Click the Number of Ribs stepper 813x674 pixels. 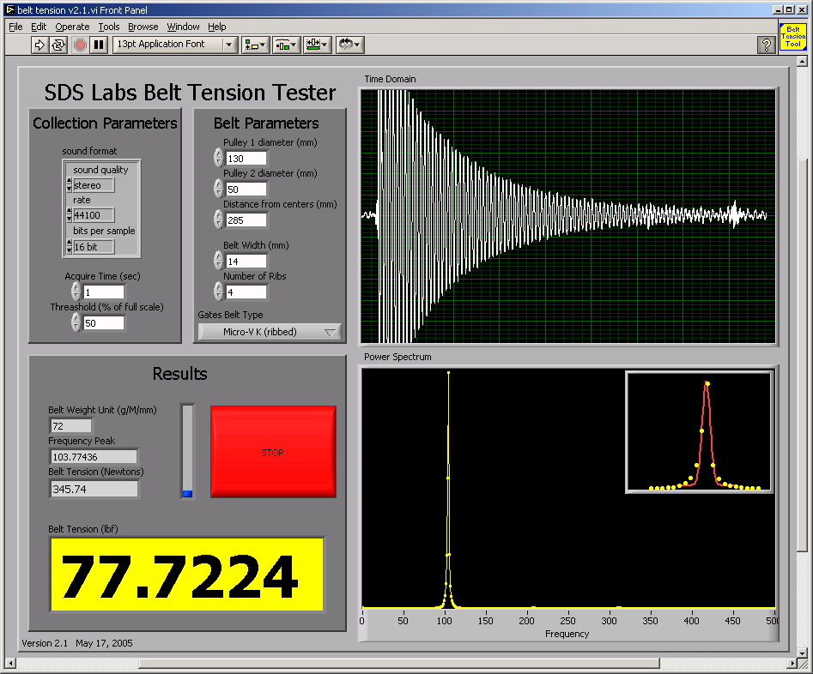click(218, 292)
